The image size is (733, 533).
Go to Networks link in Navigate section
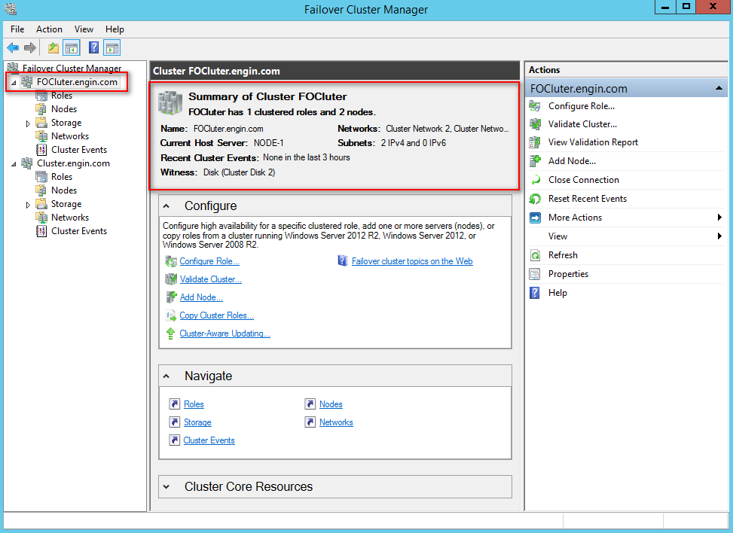pos(336,422)
